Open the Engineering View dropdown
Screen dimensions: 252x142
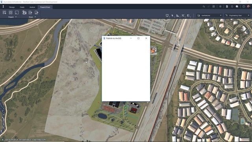237,15
